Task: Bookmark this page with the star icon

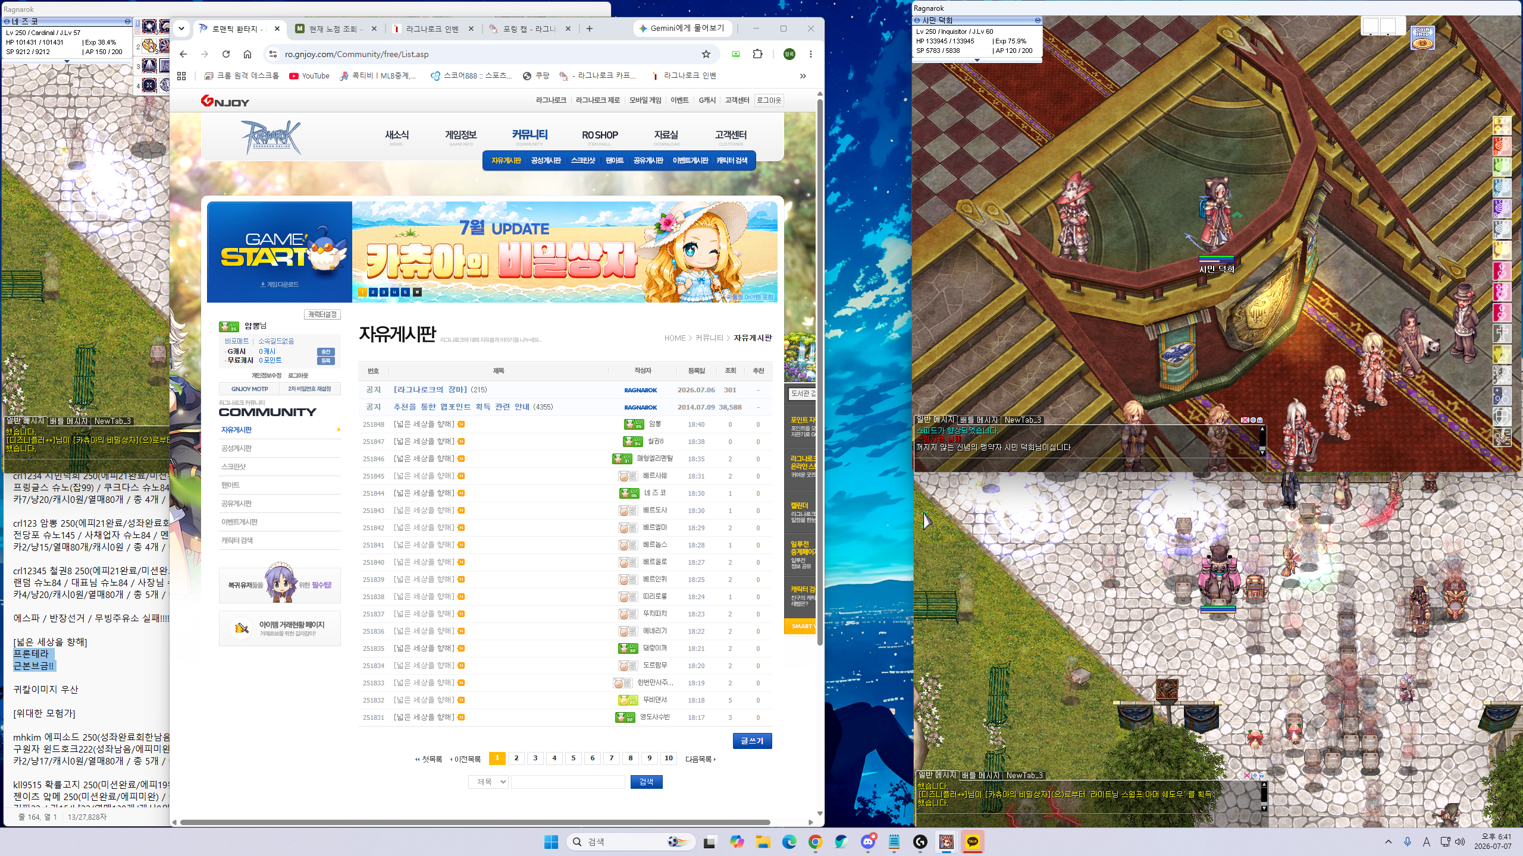Action: click(x=706, y=54)
